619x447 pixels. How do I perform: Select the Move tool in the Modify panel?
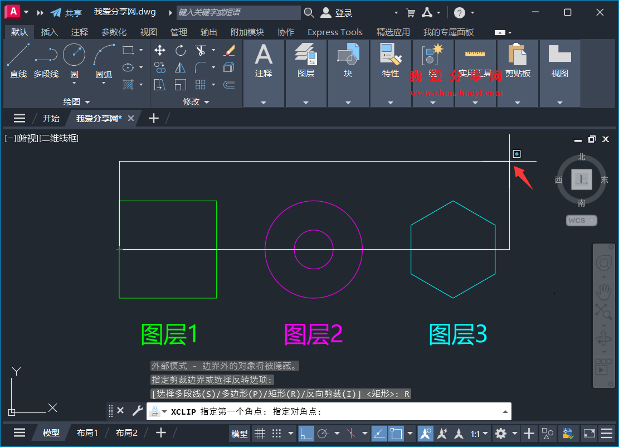[160, 50]
